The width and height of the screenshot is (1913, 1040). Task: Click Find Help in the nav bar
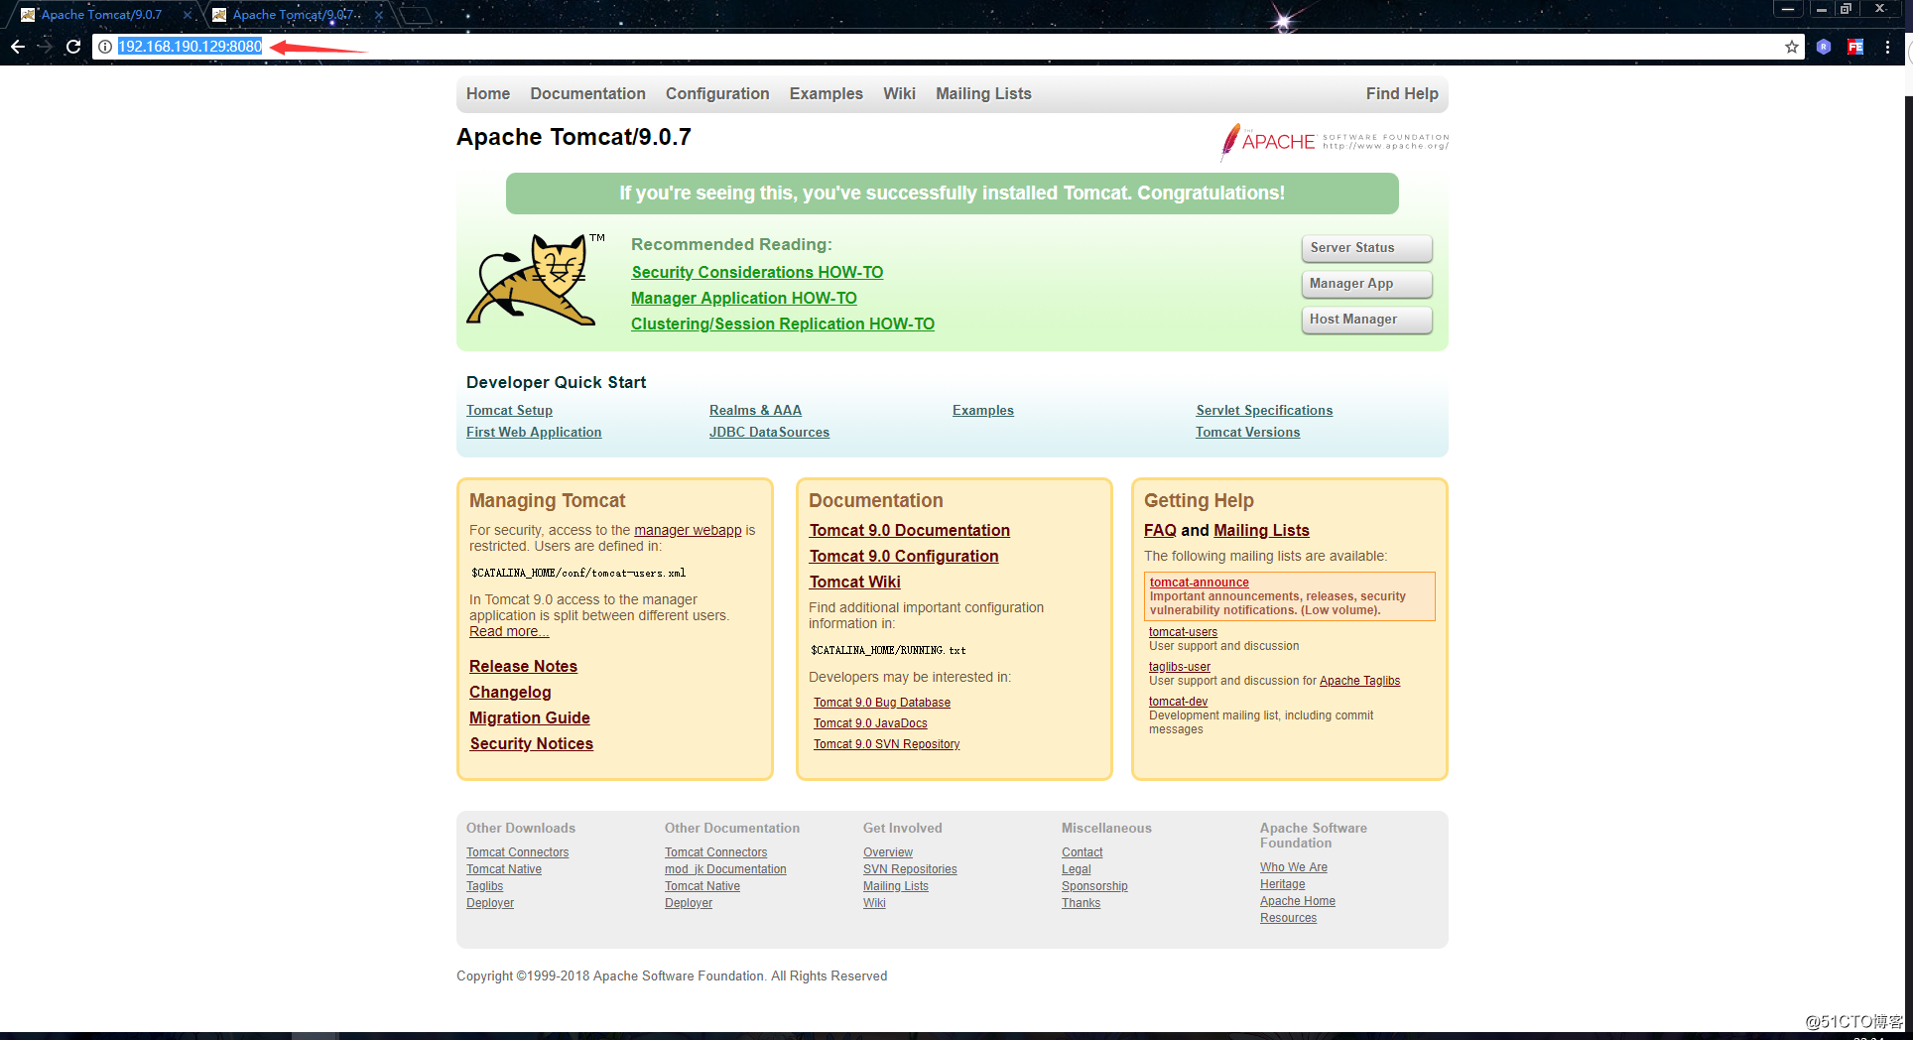[1402, 93]
